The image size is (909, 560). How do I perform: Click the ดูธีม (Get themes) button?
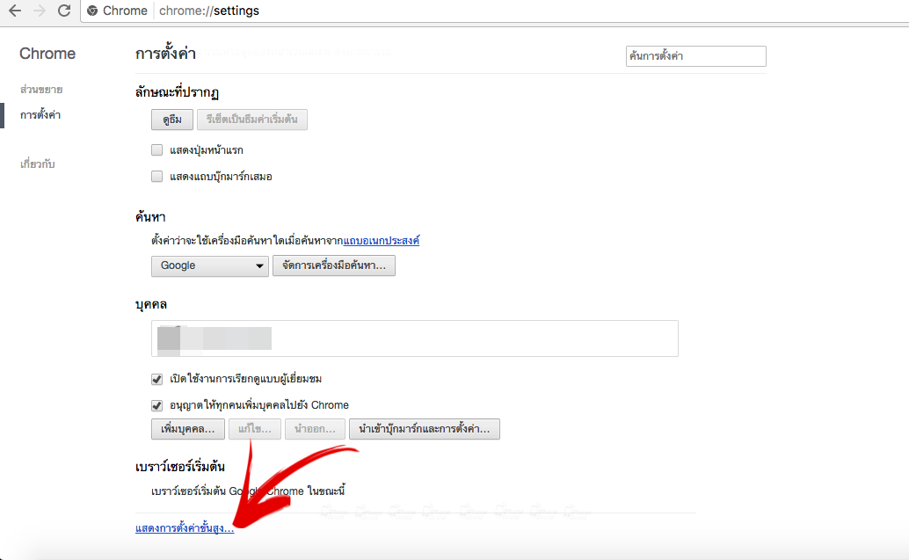tap(171, 120)
